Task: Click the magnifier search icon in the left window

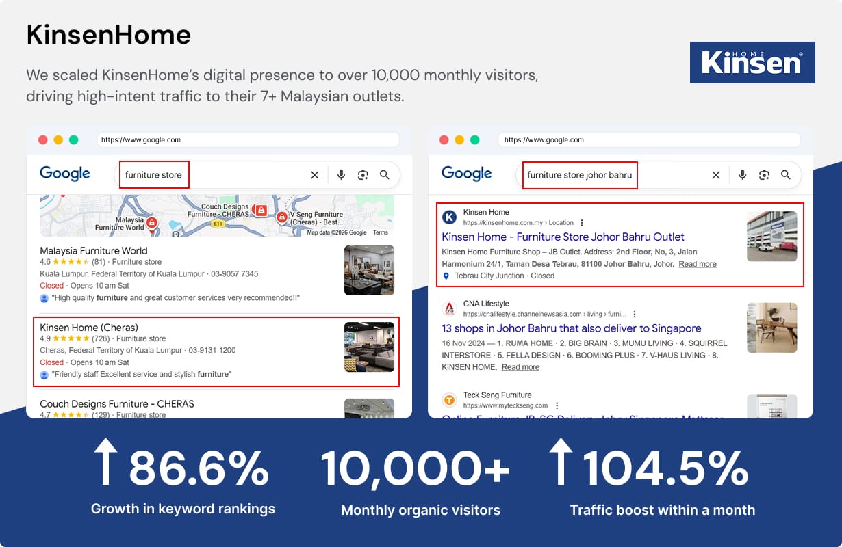Action: point(385,175)
